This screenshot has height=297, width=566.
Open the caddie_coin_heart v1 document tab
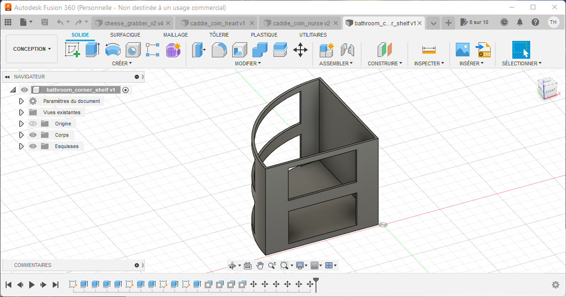click(217, 23)
